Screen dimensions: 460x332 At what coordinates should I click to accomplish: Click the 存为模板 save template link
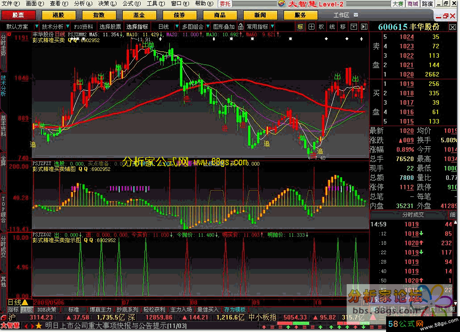pos(235,310)
